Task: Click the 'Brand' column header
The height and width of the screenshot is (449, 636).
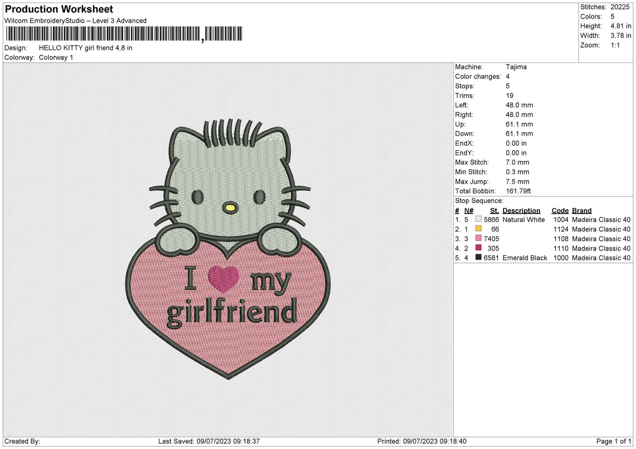Action: tap(582, 210)
